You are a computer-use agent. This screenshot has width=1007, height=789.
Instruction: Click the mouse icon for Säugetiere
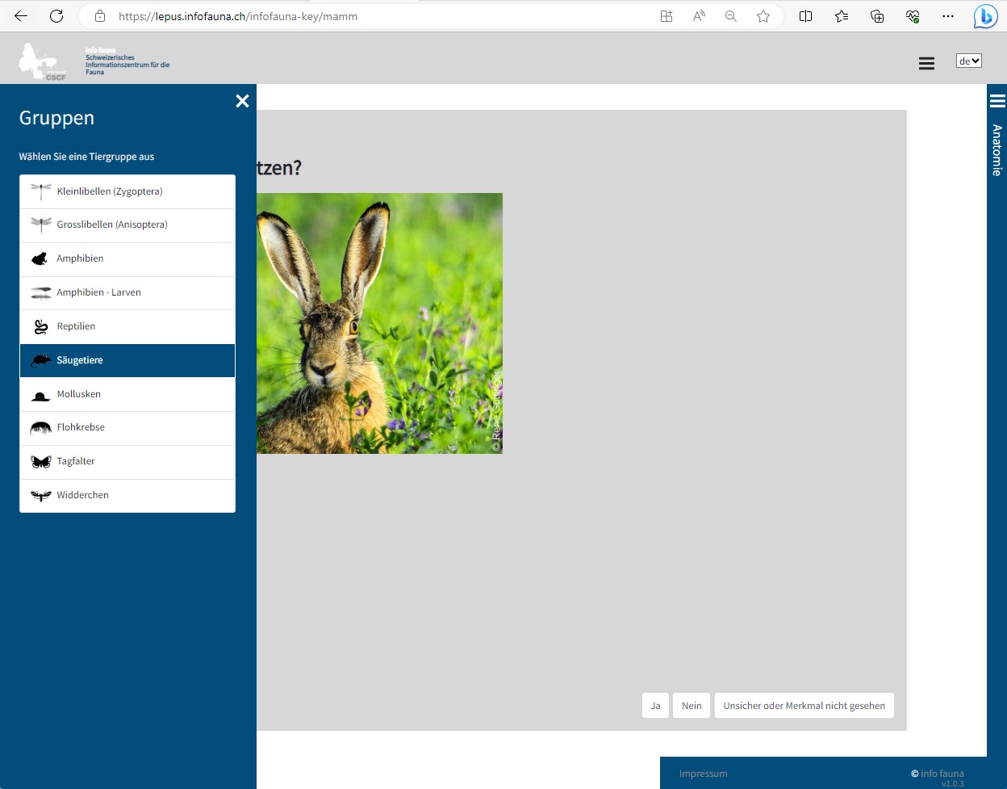(x=40, y=361)
